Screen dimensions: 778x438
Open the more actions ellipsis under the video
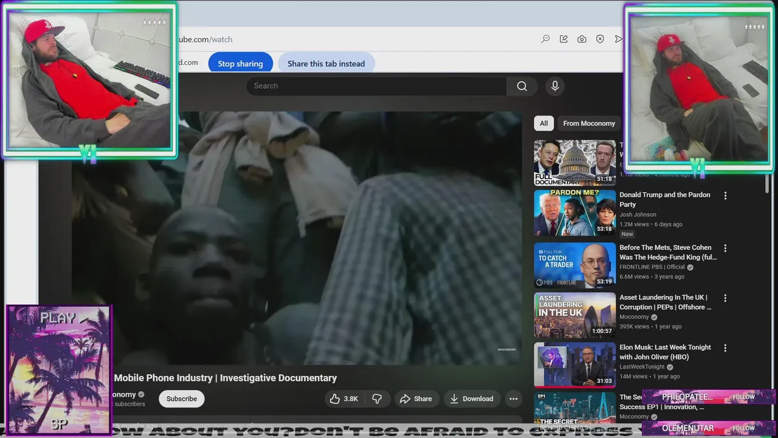pyautogui.click(x=514, y=398)
